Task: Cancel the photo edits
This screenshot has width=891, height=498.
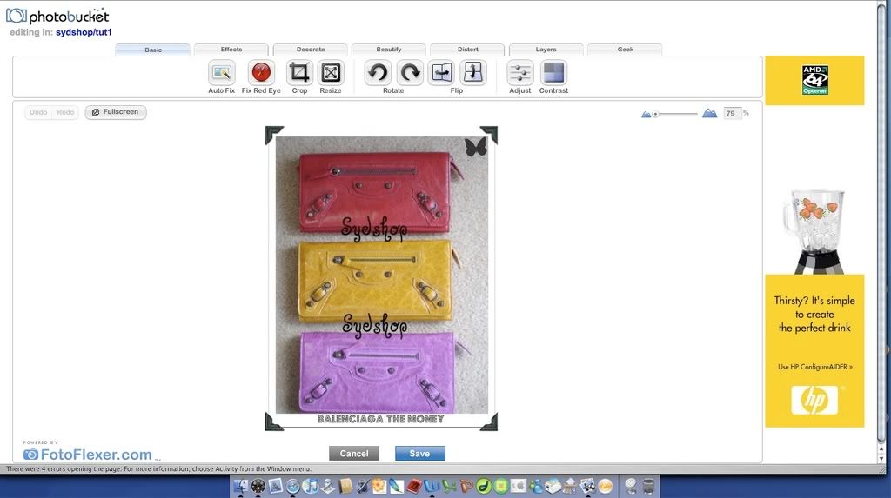Action: coord(354,453)
